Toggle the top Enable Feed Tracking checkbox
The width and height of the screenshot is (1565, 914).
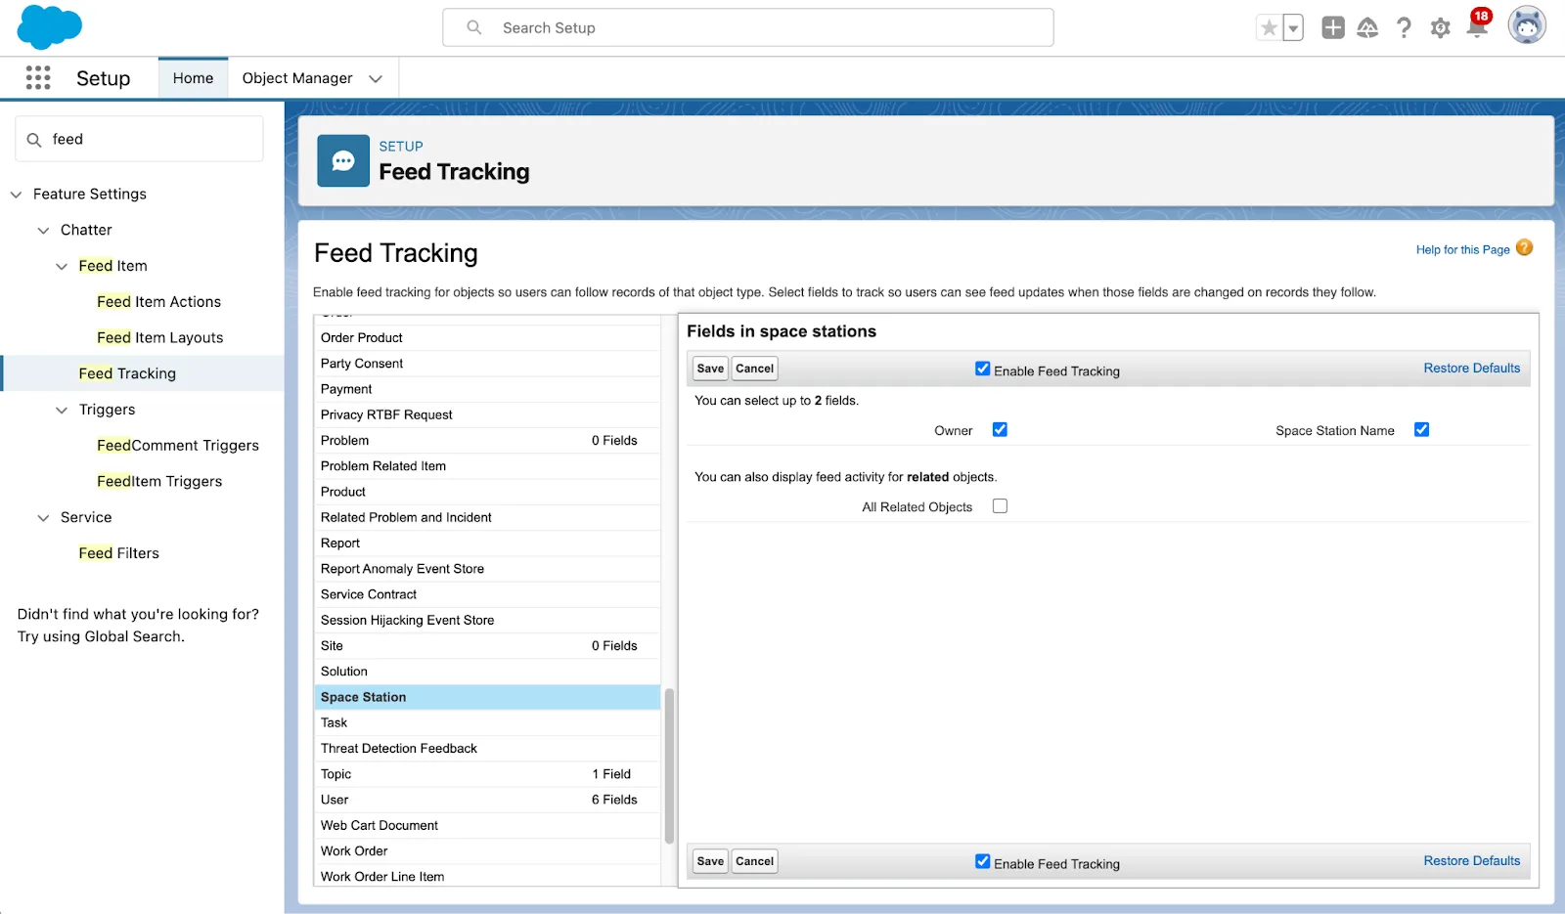point(982,369)
